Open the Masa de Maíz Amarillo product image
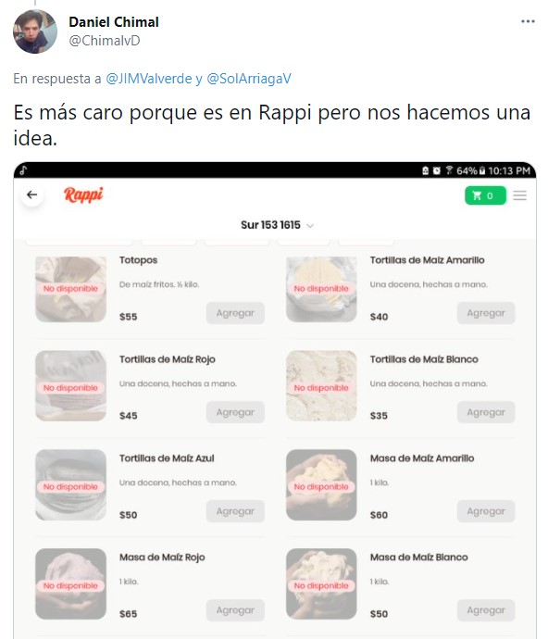The width and height of the screenshot is (548, 639). [x=321, y=485]
